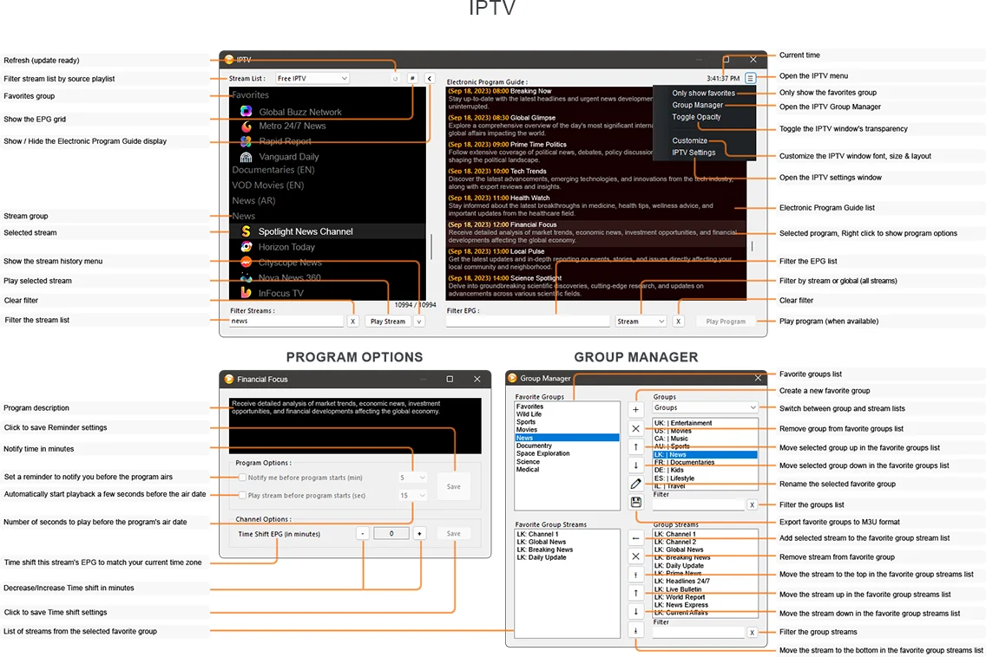Expand the VOD Movies (EN) stream group

pyautogui.click(x=268, y=185)
